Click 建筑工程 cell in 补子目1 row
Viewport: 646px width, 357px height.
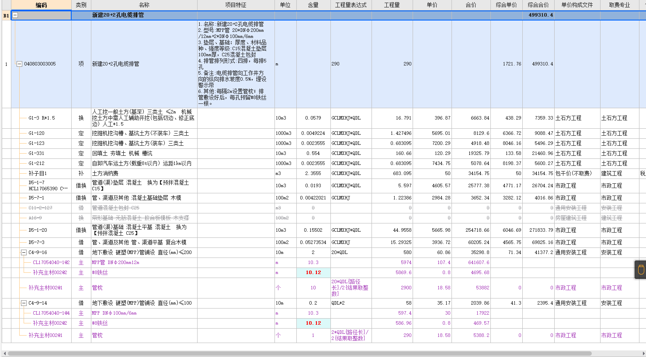[x=620, y=173]
